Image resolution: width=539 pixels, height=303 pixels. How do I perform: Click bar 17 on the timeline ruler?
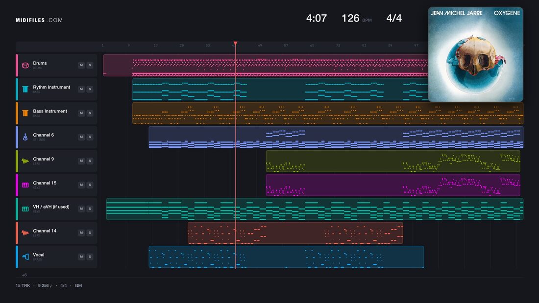coord(156,46)
